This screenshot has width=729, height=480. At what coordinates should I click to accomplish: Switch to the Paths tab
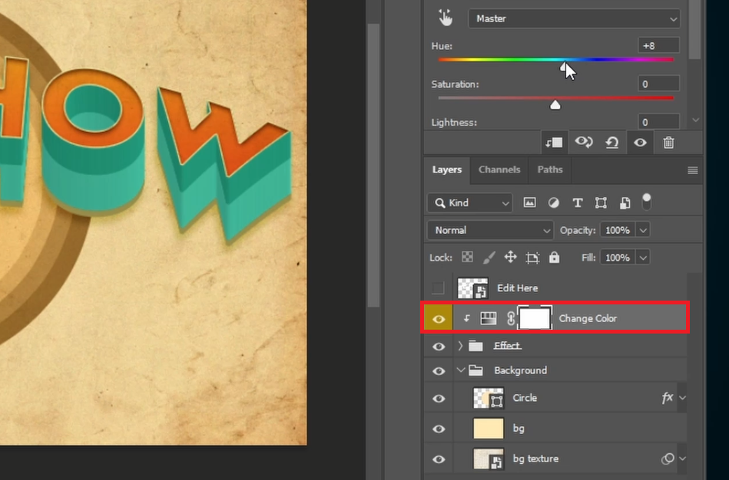(x=550, y=169)
